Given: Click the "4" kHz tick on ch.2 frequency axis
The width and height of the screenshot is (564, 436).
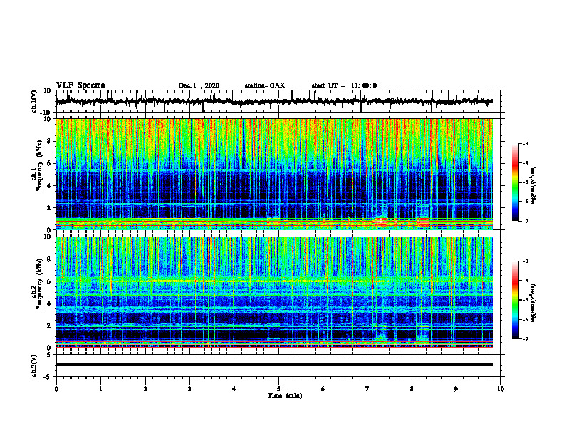Looking at the screenshot, I should 50,303.
